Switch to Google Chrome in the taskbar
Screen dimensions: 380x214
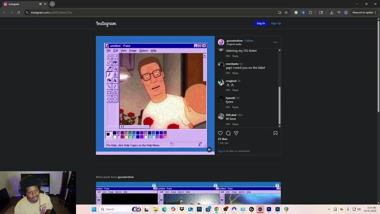click(x=217, y=209)
